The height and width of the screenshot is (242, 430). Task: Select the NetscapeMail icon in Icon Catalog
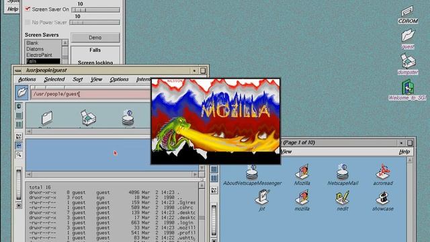(x=343, y=172)
